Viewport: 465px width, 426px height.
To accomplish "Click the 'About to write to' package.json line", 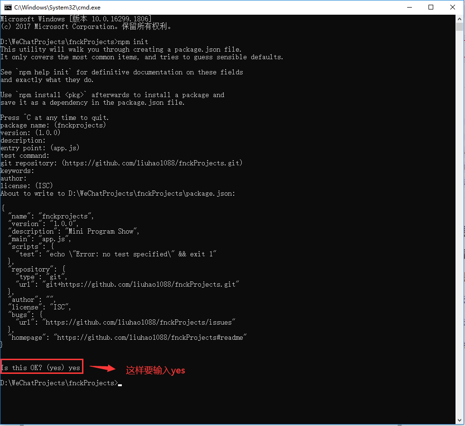I will [x=118, y=194].
